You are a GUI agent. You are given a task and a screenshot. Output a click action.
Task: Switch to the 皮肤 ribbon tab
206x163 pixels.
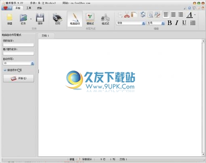pos(39,8)
